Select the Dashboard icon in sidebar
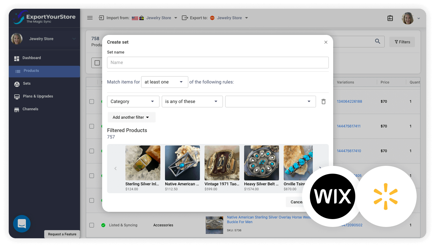The width and height of the screenshot is (435, 247). (17, 58)
